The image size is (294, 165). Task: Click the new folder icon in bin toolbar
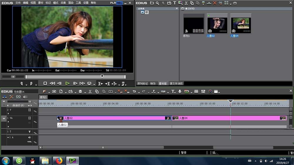point(152,3)
